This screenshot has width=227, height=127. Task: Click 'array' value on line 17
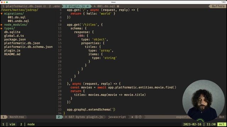tap(105, 50)
